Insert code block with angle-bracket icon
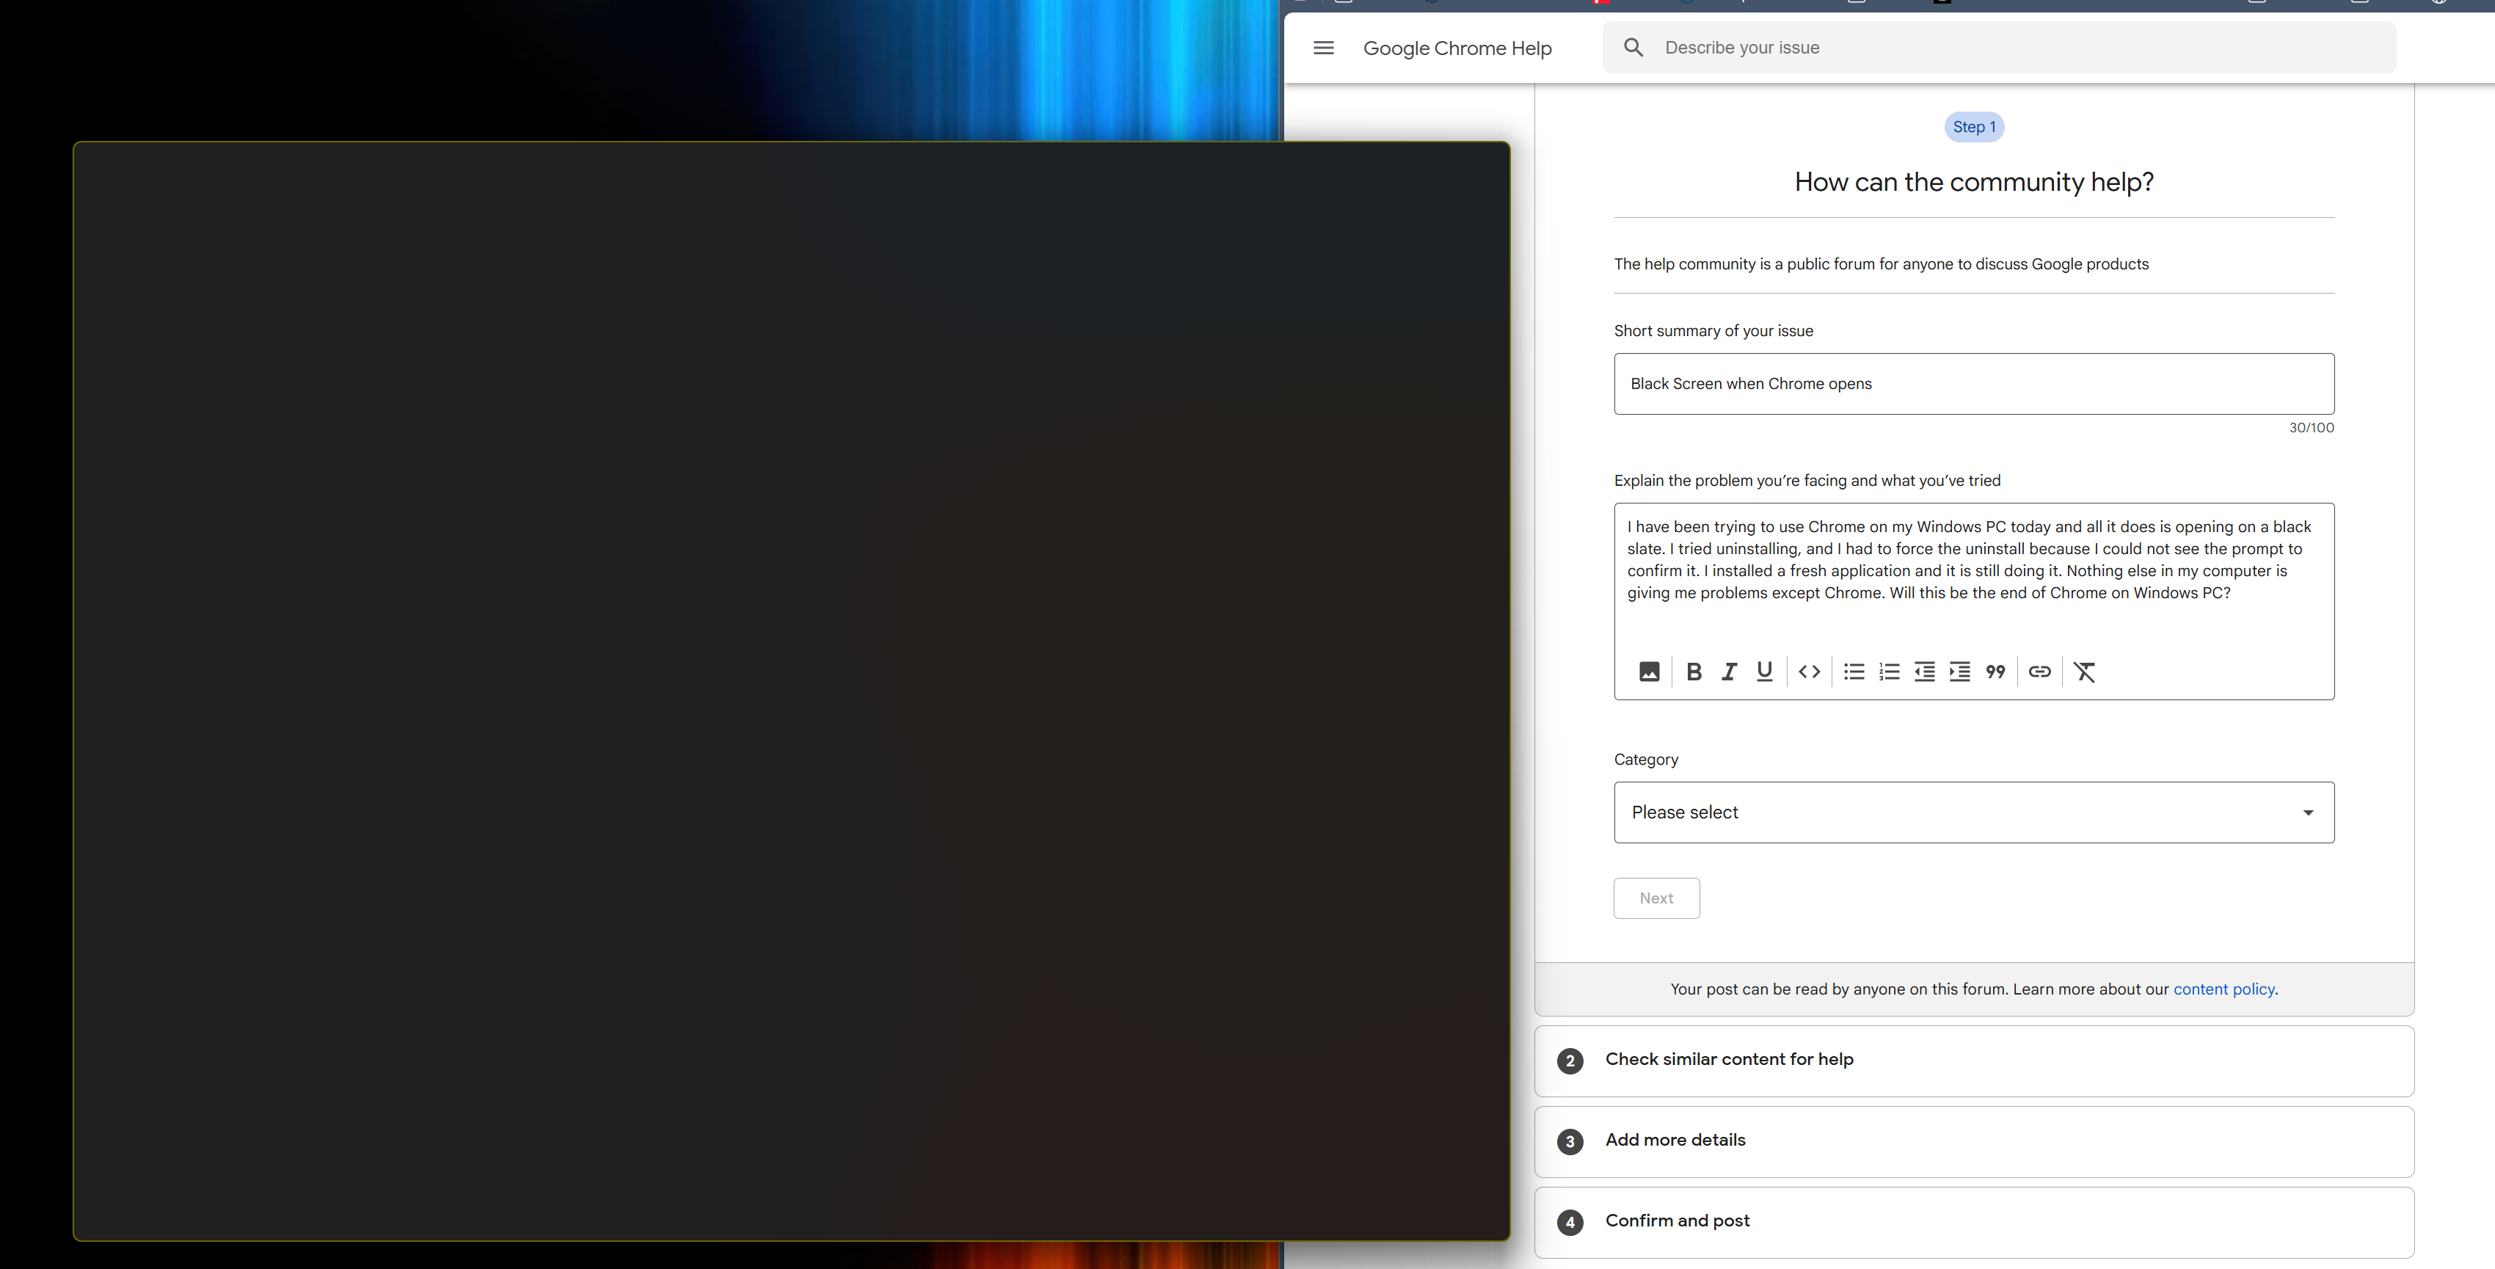The width and height of the screenshot is (2495, 1269). pos(1808,672)
